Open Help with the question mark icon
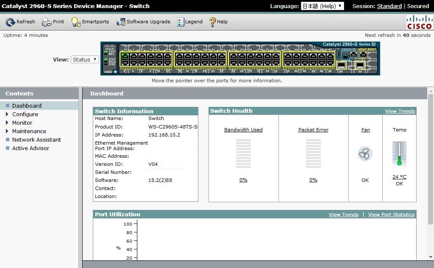Screen dimensions: 434x268 (x=212, y=22)
